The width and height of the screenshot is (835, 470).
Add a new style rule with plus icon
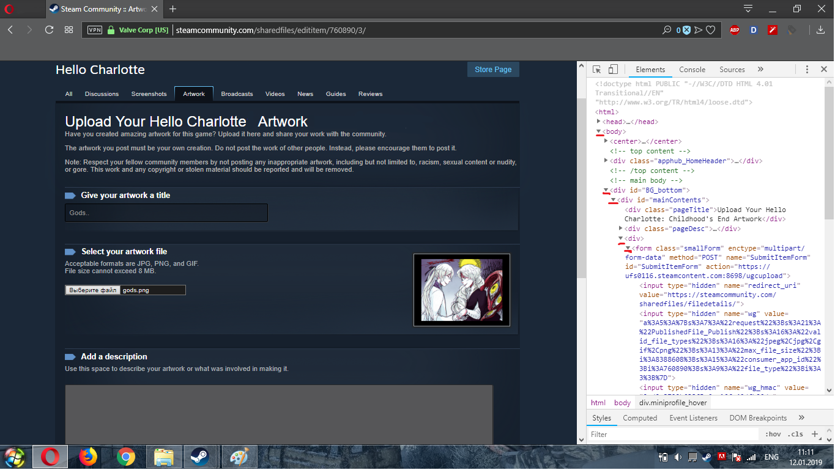[x=815, y=434]
